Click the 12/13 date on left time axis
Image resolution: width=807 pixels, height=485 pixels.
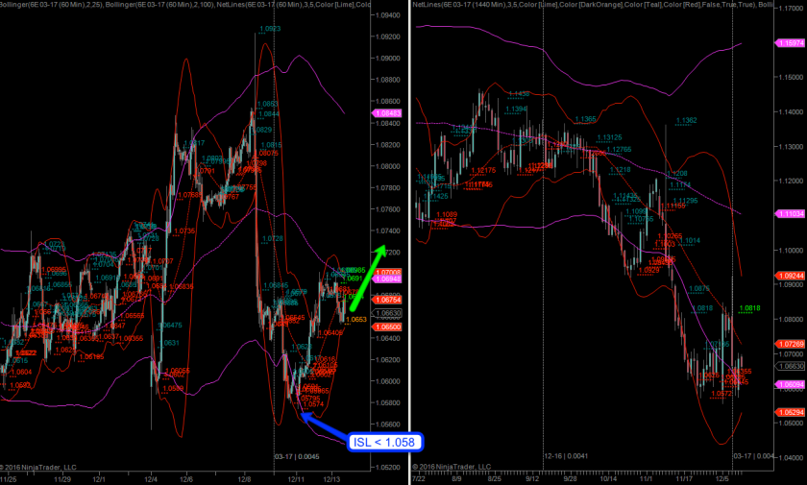coord(331,479)
